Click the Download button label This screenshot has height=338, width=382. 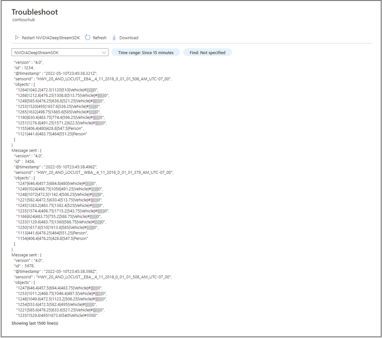(x=129, y=37)
